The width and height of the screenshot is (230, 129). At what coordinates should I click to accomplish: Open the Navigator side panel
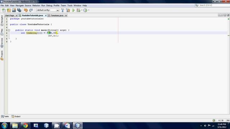point(2,21)
